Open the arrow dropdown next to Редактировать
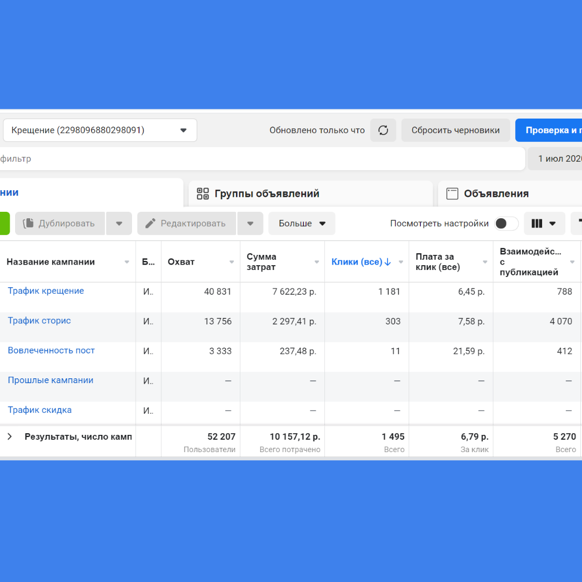Image resolution: width=582 pixels, height=582 pixels. click(x=250, y=224)
